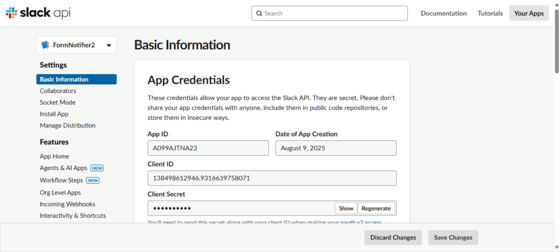The image size is (560, 252).
Task: Click the magnifier icon in search box
Action: coord(259,14)
